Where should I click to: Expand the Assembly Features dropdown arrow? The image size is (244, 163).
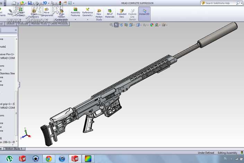pyautogui.click(x=76, y=20)
